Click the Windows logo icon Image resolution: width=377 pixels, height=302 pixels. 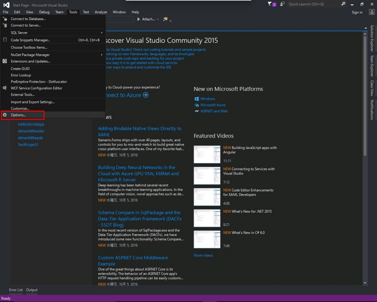coord(197,99)
